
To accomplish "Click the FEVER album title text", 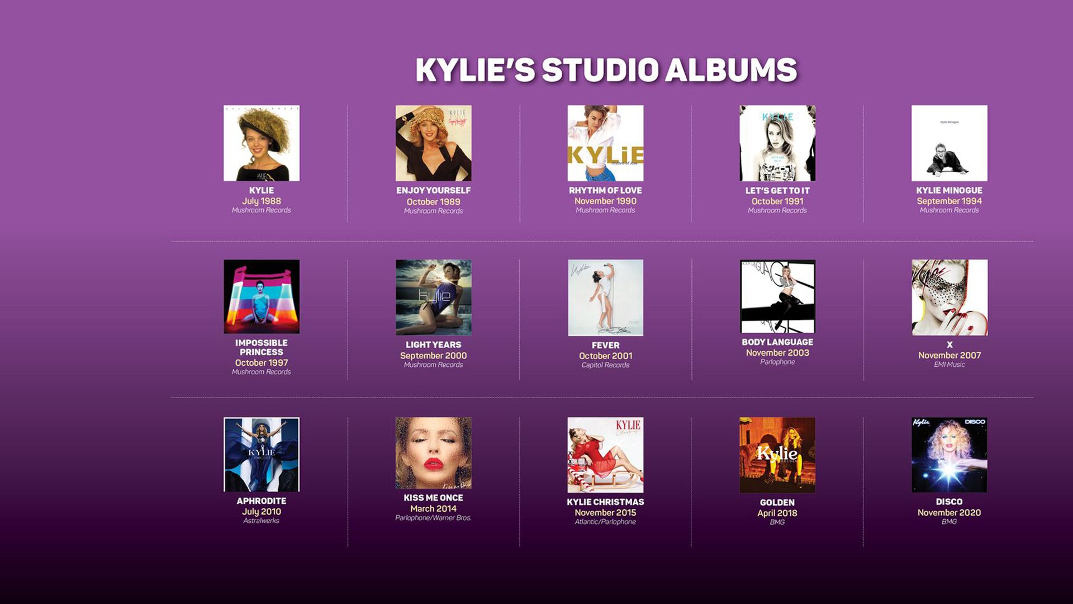I will click(x=605, y=346).
